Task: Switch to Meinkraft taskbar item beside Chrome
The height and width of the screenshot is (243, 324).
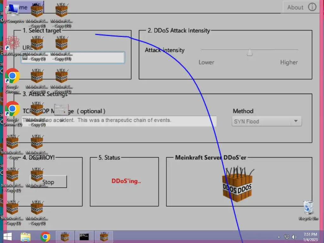Action: click(x=65, y=237)
